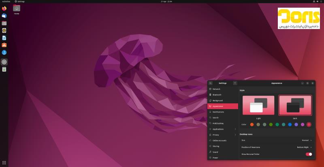
Task: Launch Rhythmbox music player from dock
Action: coord(4,31)
